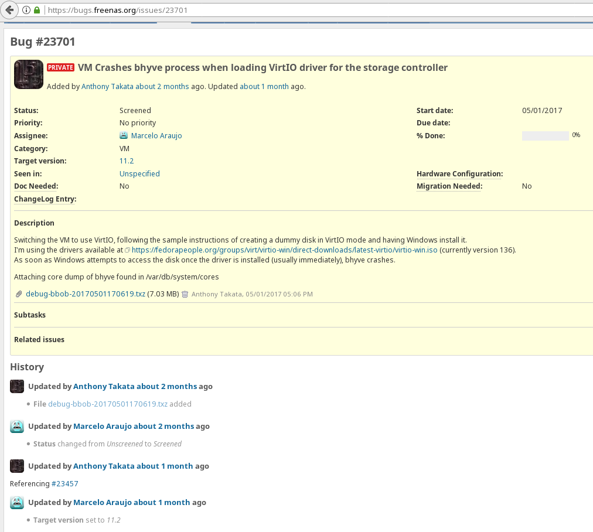The image size is (593, 532).
Task: Open target version 11.2 link
Action: (127, 161)
